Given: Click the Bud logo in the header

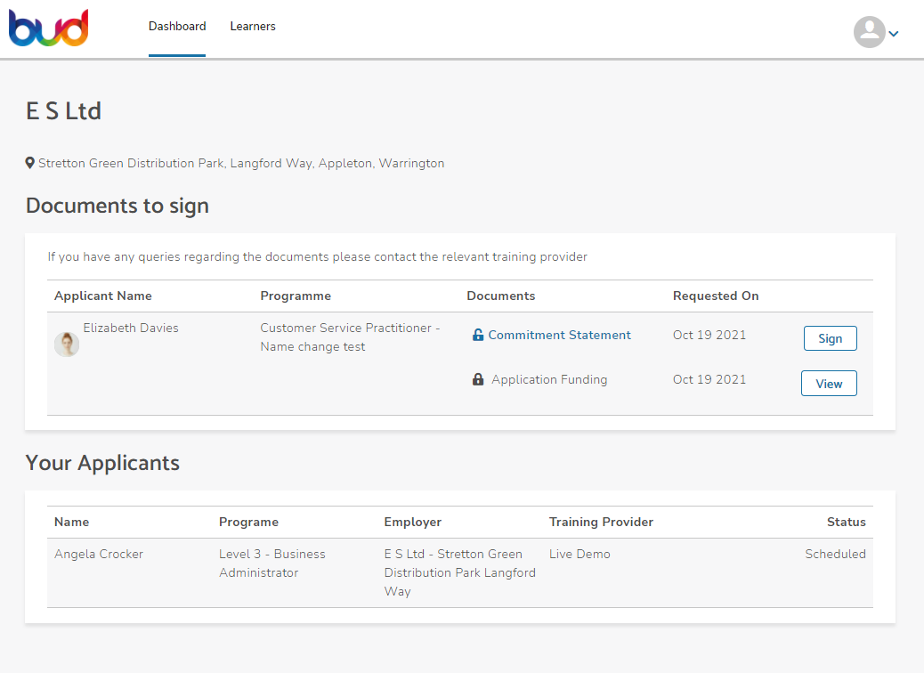Looking at the screenshot, I should (48, 28).
